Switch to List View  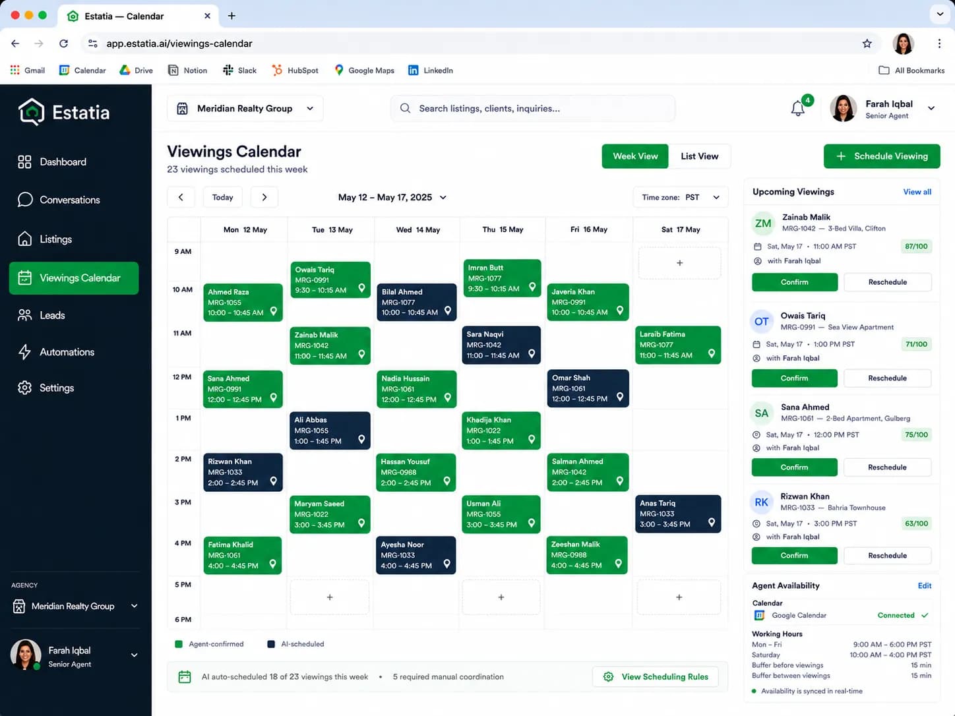tap(700, 156)
